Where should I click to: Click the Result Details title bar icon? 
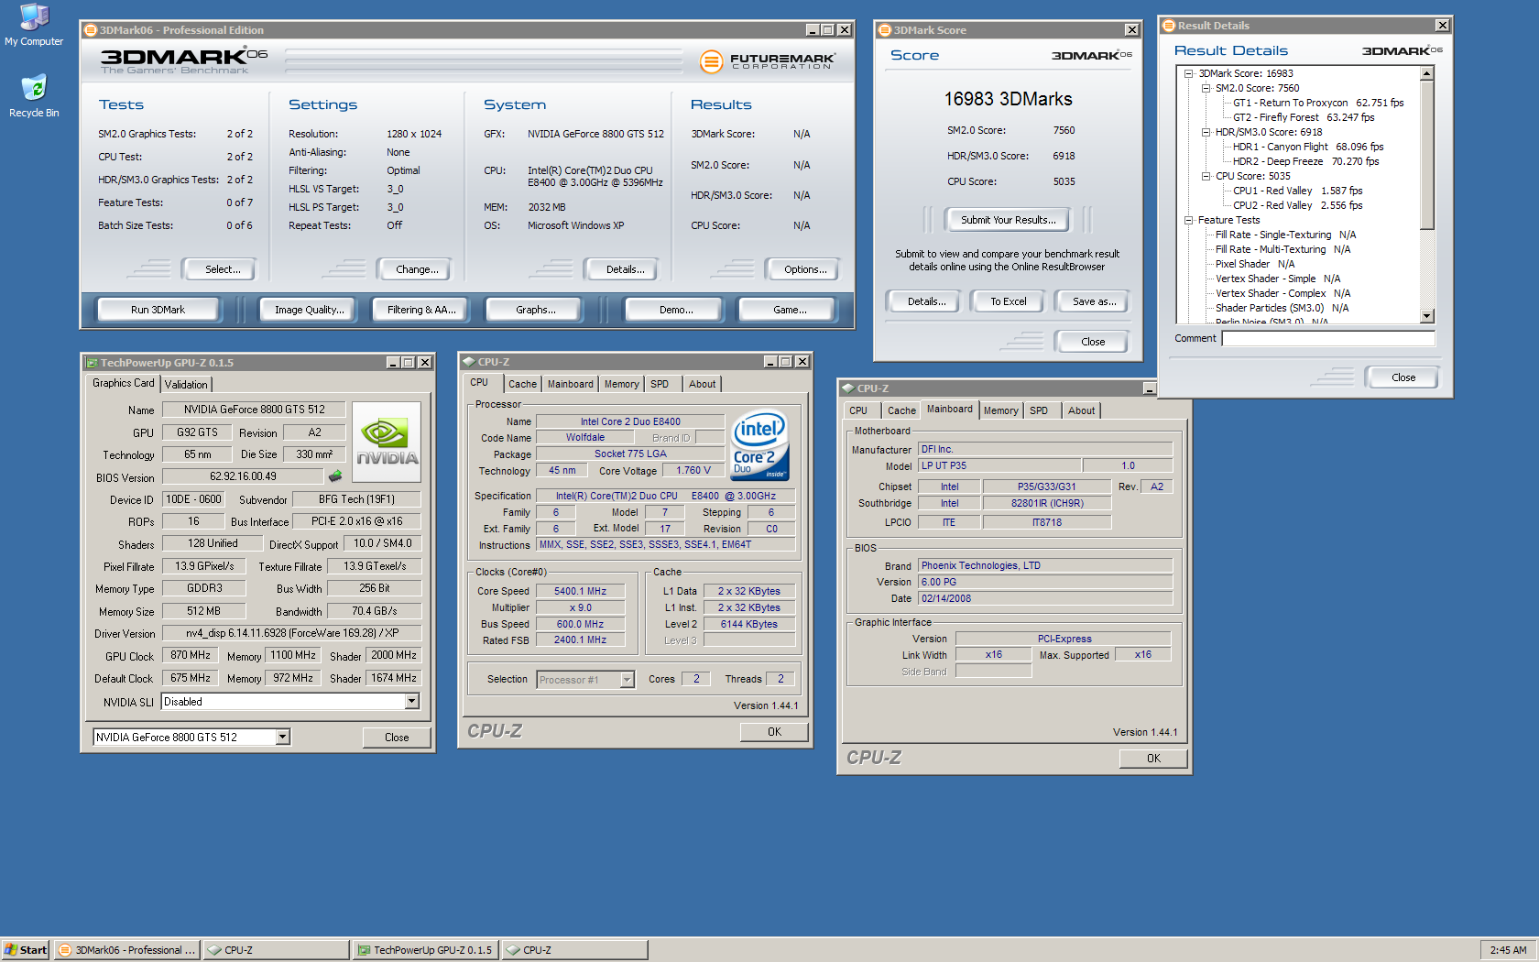tap(1169, 26)
